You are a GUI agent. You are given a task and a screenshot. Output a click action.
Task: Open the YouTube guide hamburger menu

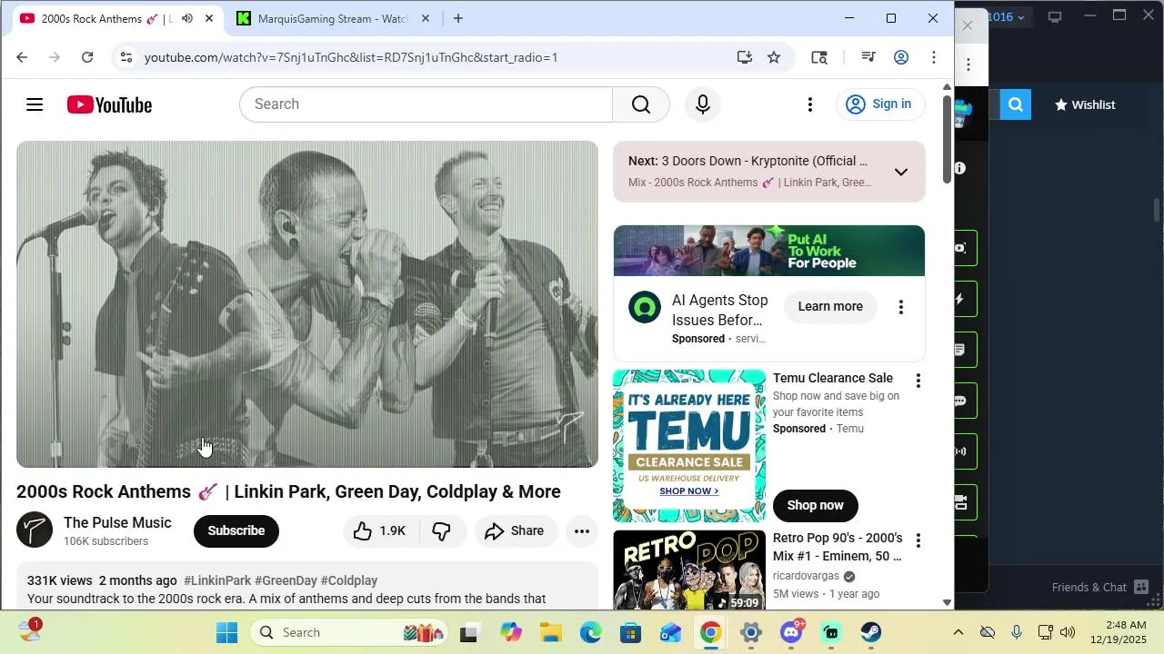pyautogui.click(x=35, y=104)
